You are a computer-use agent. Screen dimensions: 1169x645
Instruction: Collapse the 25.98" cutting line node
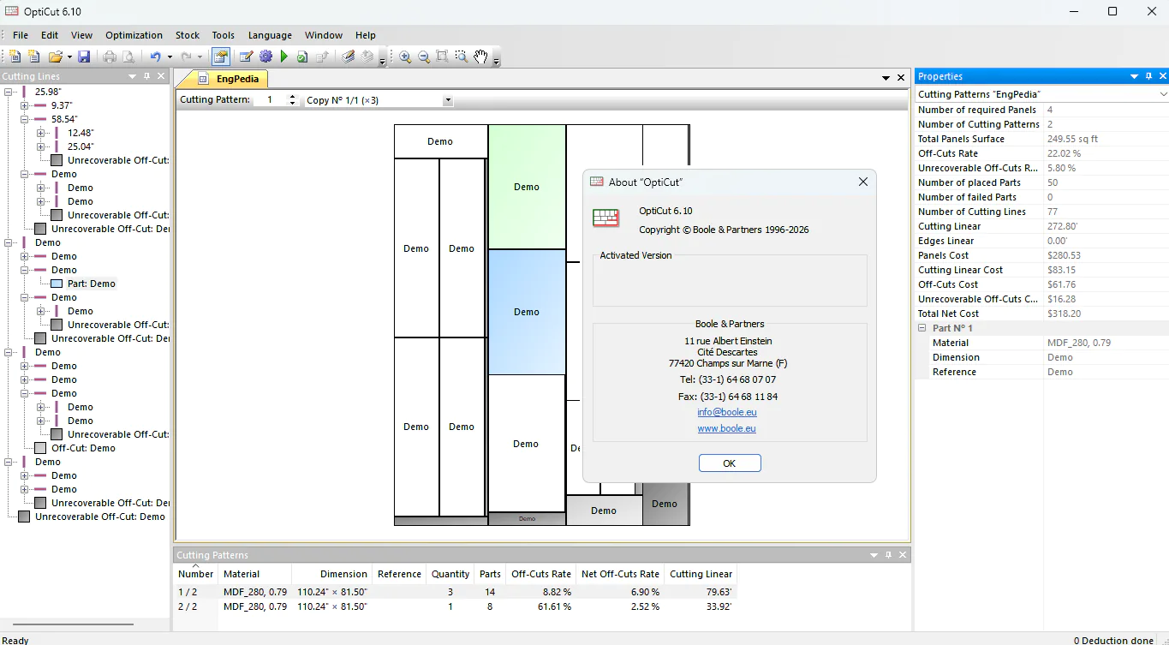[x=9, y=92]
